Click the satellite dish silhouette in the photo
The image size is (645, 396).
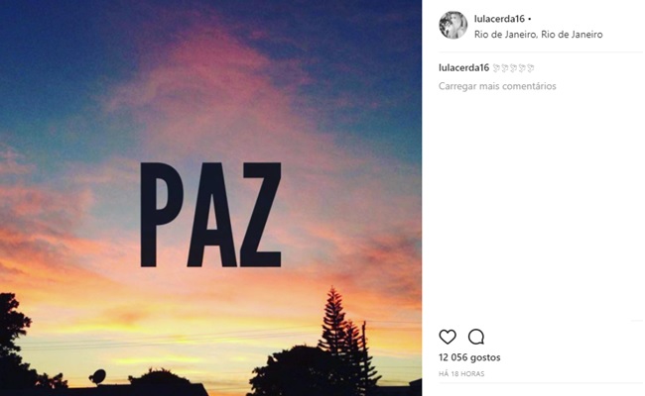coord(98,375)
